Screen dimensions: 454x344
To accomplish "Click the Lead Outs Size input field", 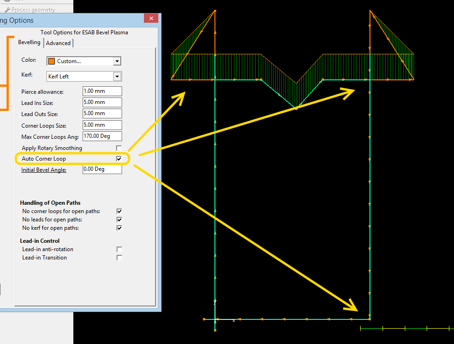I will tap(102, 114).
